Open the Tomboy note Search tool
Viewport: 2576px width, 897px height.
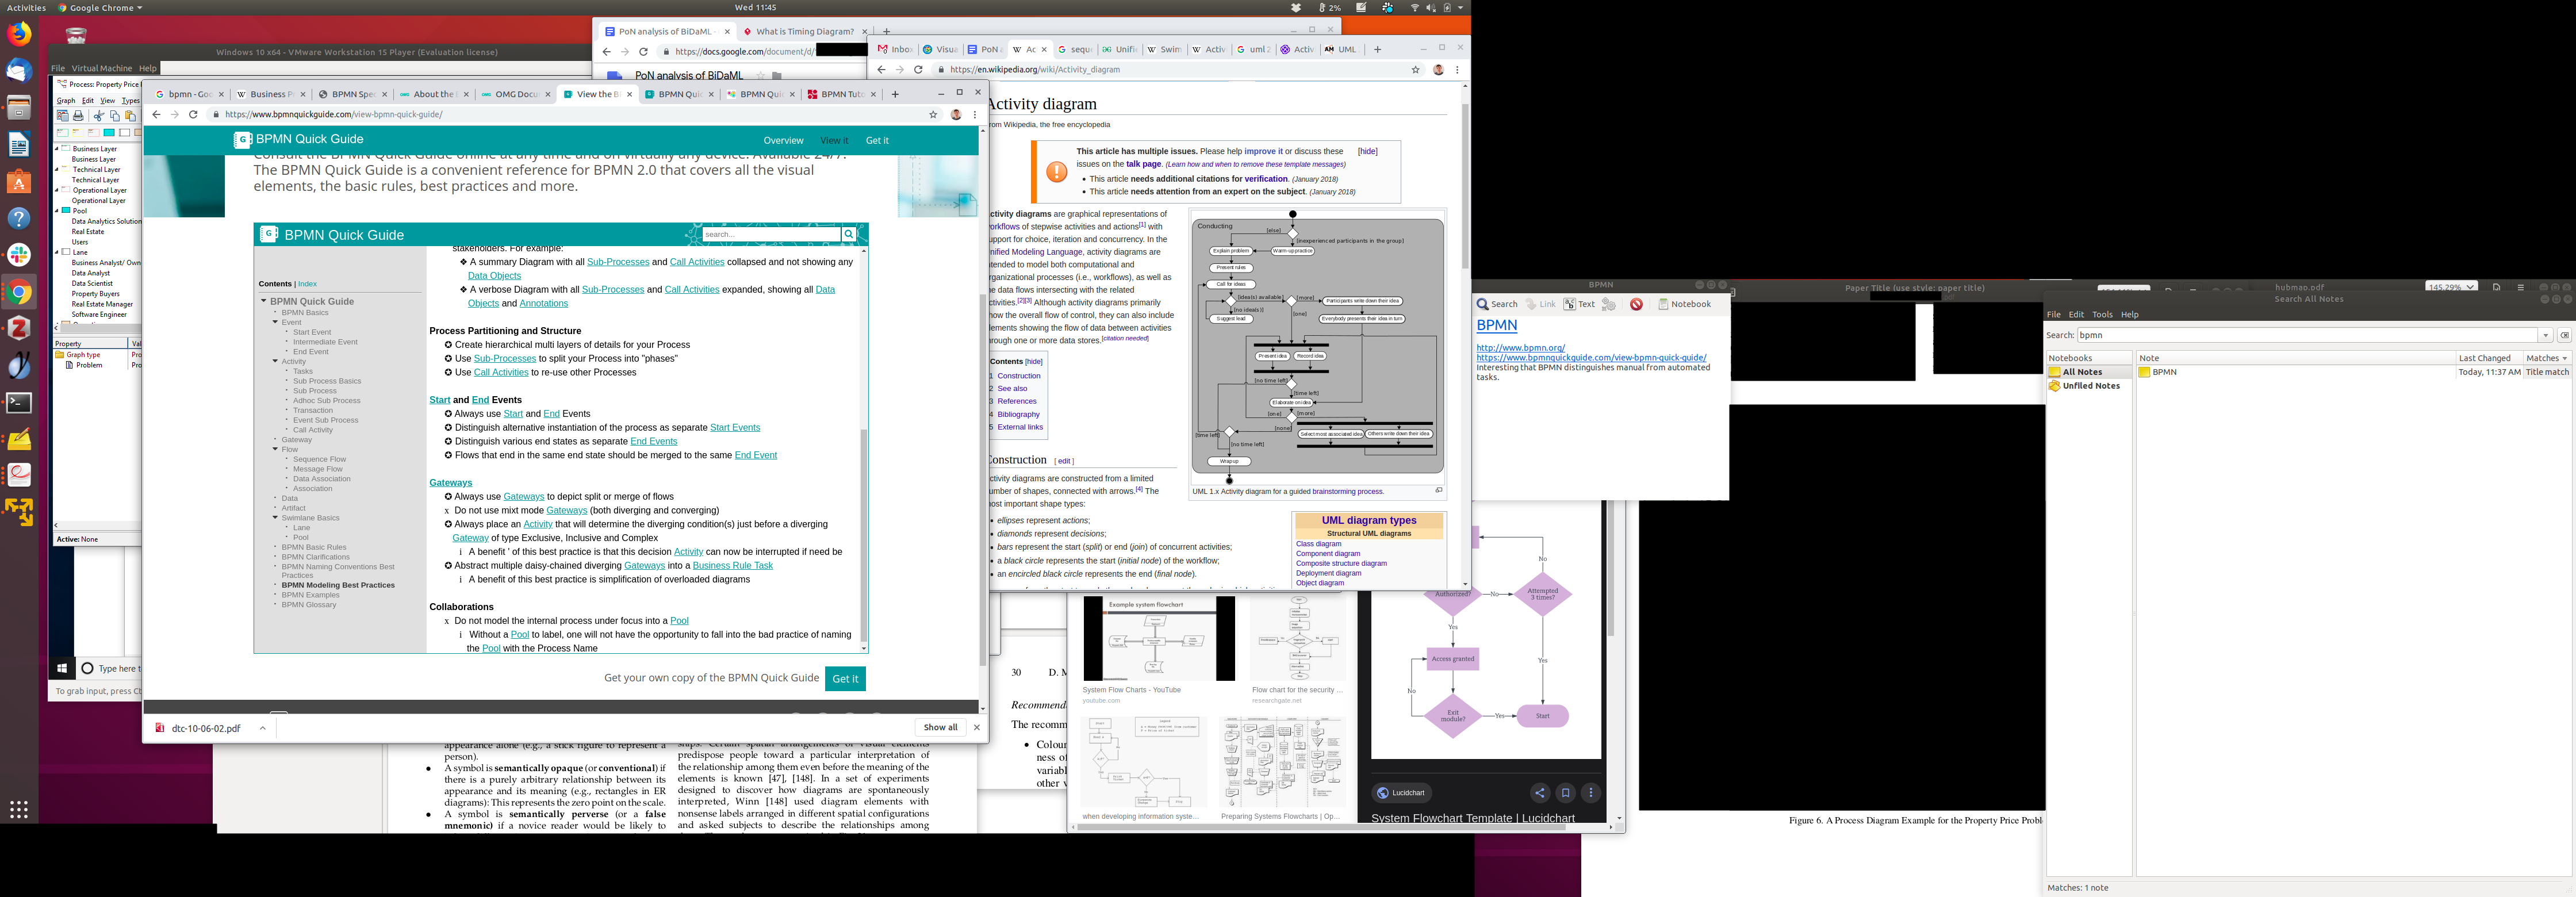(x=1497, y=304)
